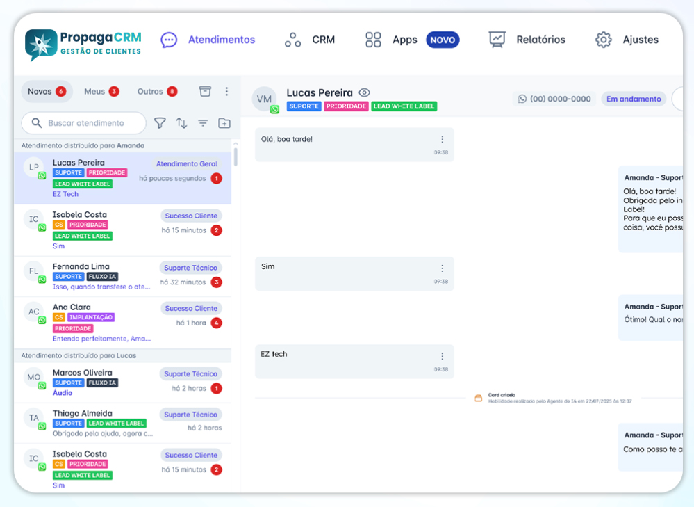Click the IC avatar of first Isabela Costa
This screenshot has width=694, height=507.
pyautogui.click(x=34, y=219)
